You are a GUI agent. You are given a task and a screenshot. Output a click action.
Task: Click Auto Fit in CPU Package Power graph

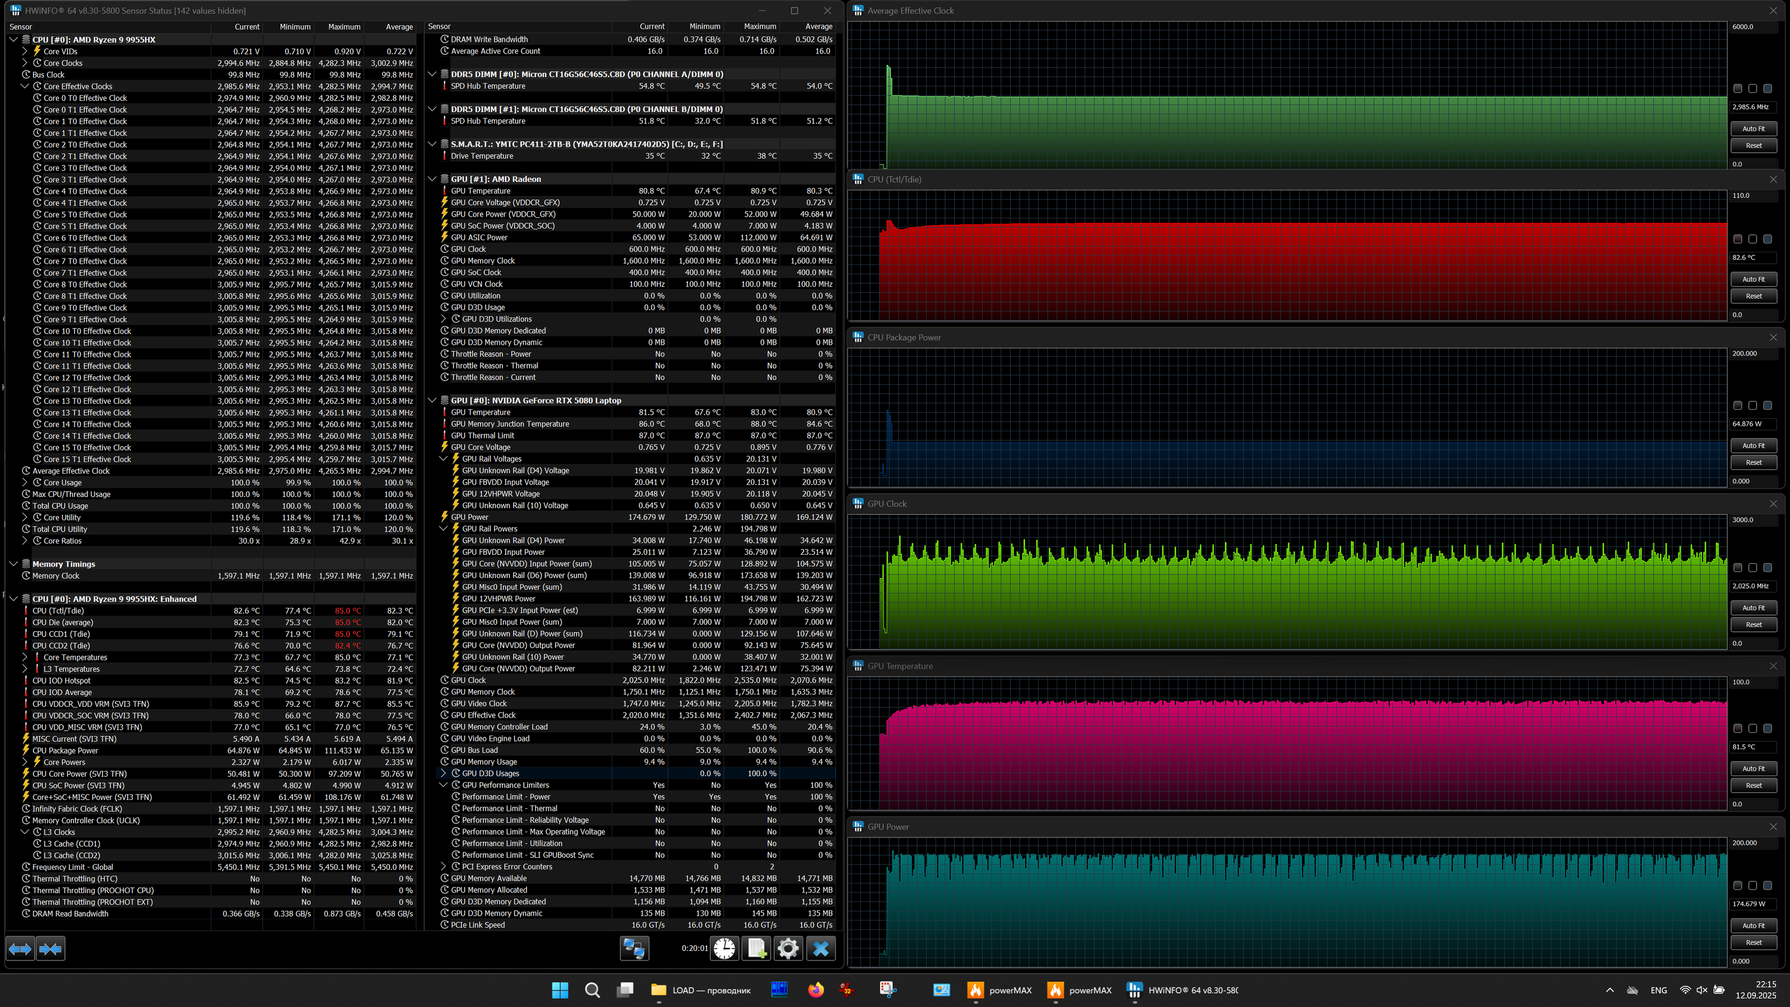click(x=1753, y=446)
